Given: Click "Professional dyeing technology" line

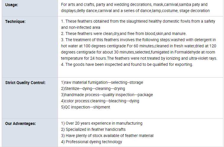Looking at the screenshot, I should pos(91,142).
